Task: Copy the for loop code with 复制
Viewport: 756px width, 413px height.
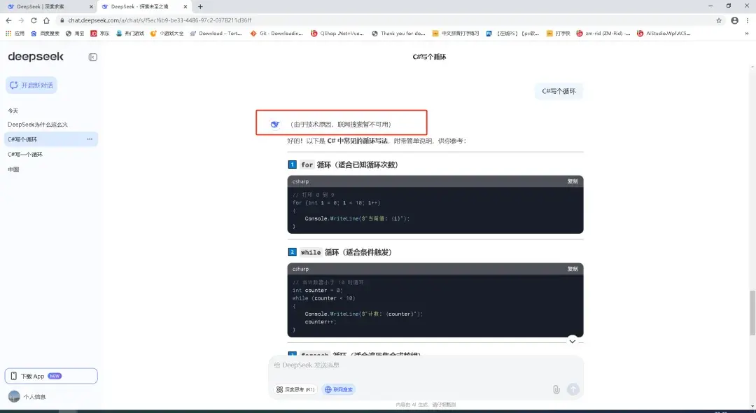Action: coord(573,181)
